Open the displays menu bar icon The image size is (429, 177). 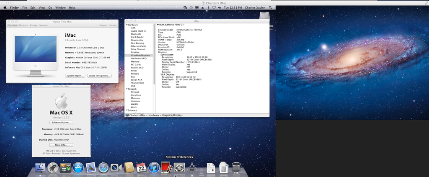[197, 8]
